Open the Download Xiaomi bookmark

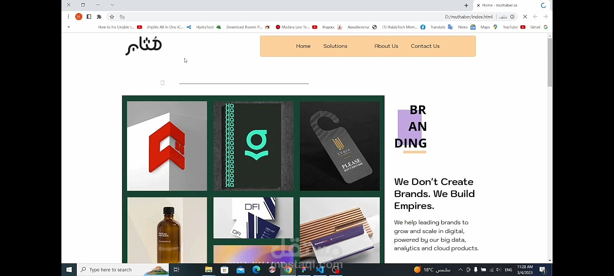248,27
